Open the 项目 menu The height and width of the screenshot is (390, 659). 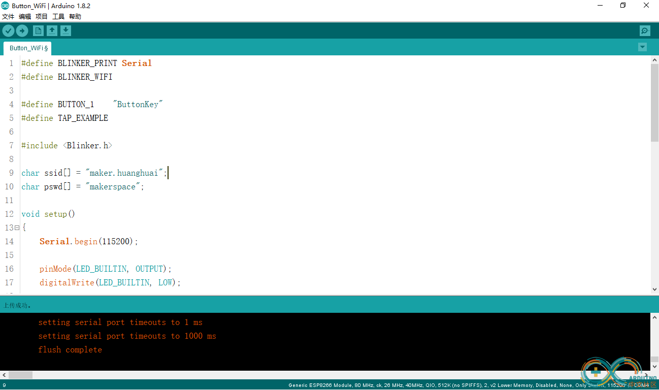42,17
